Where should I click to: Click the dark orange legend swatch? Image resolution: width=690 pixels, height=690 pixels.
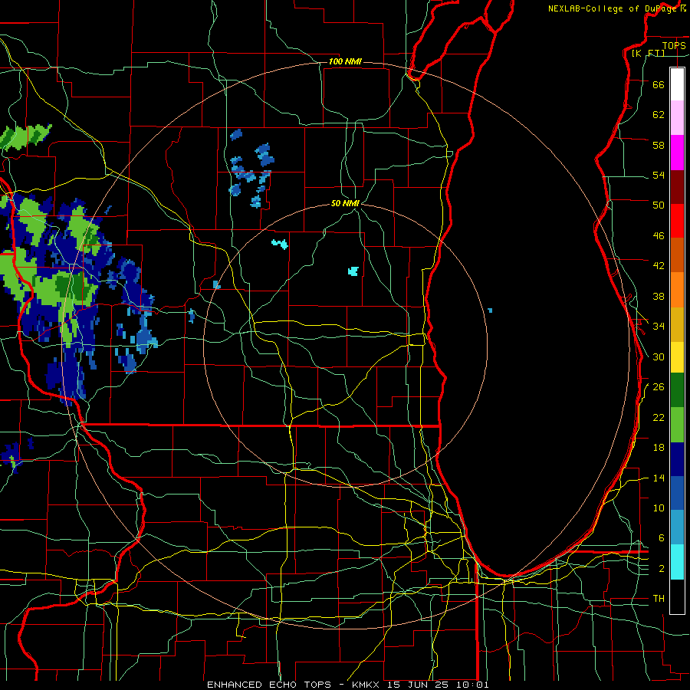click(x=677, y=255)
